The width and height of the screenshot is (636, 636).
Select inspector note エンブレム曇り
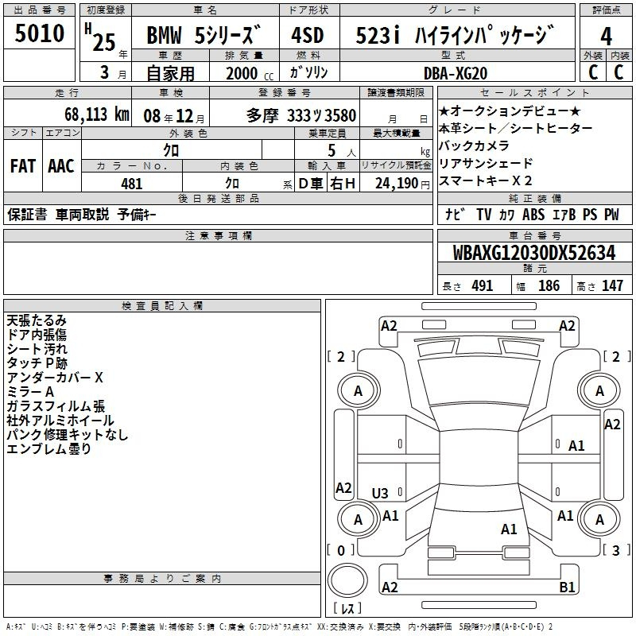[48, 448]
